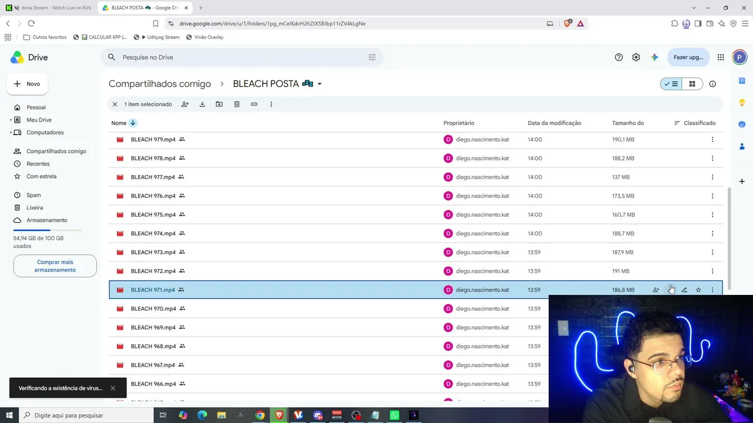Copy link for the selected item
The image size is (753, 423).
pyautogui.click(x=254, y=104)
